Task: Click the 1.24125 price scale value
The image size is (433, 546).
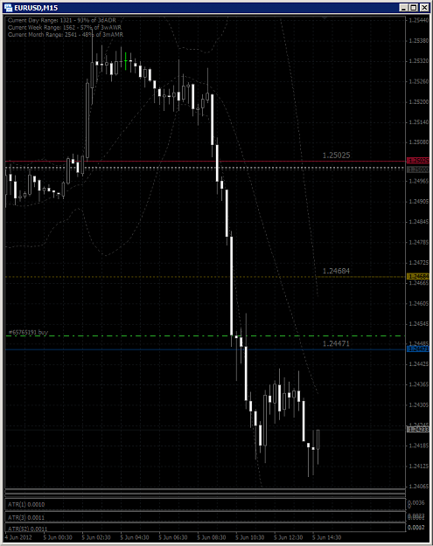Action: click(x=419, y=466)
